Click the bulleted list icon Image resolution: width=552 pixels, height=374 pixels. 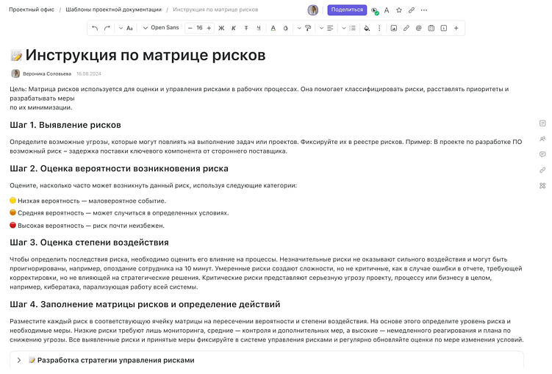[352, 28]
